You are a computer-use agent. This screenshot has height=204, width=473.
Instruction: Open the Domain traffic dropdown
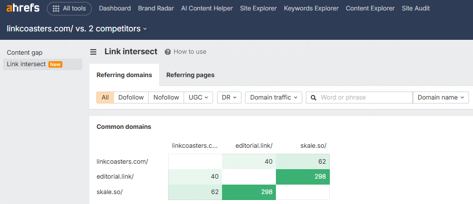(x=273, y=98)
